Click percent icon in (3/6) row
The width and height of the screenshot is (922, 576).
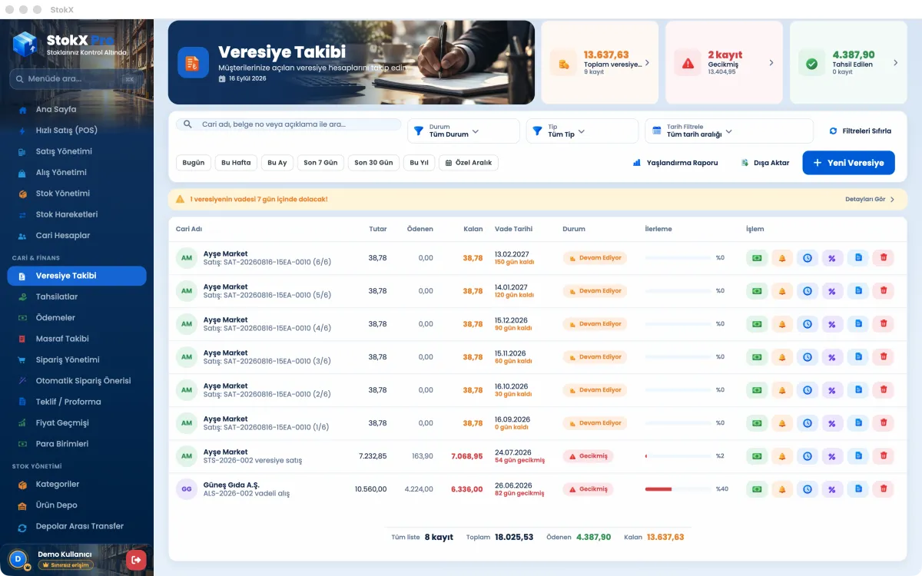[x=833, y=357]
